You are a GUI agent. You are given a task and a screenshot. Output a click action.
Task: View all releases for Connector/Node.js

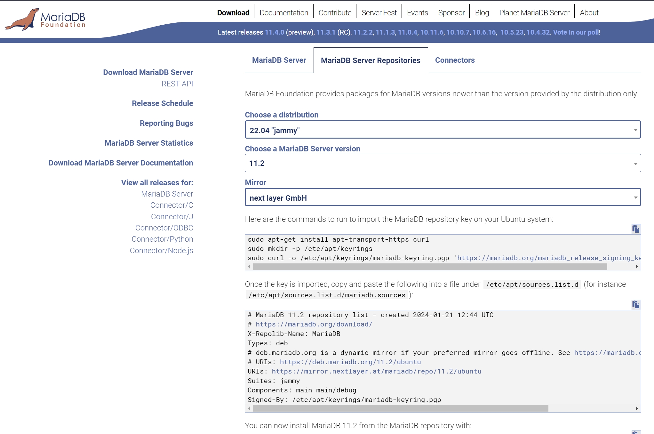click(161, 251)
